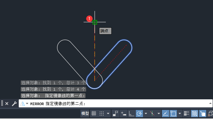Toggle lineweight display icon
Image resolution: width=213 pixels, height=119 pixels.
point(187,114)
